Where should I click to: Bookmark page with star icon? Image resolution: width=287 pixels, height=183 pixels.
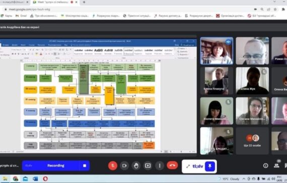coord(275,10)
